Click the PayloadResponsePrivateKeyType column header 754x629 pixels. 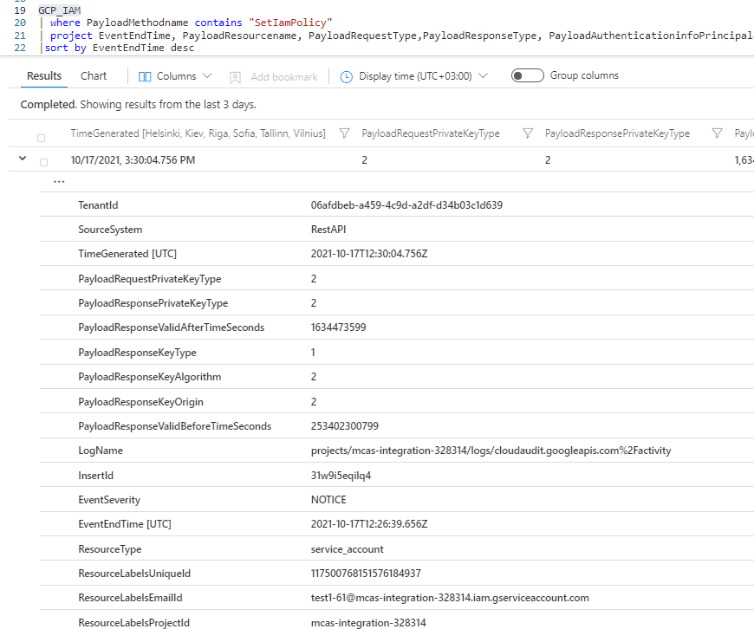pyautogui.click(x=617, y=133)
